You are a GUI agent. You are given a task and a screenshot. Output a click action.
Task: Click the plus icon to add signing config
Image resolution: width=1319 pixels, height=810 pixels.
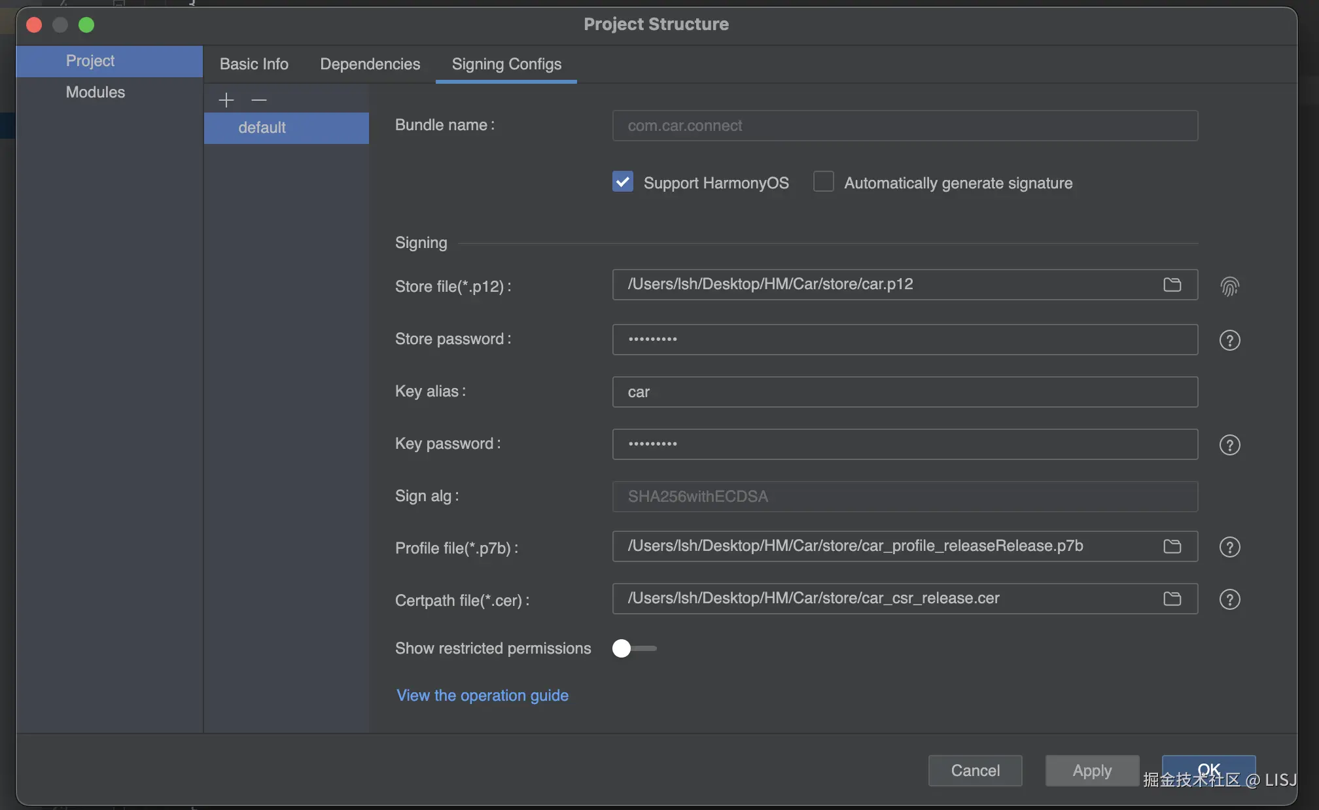click(x=226, y=100)
